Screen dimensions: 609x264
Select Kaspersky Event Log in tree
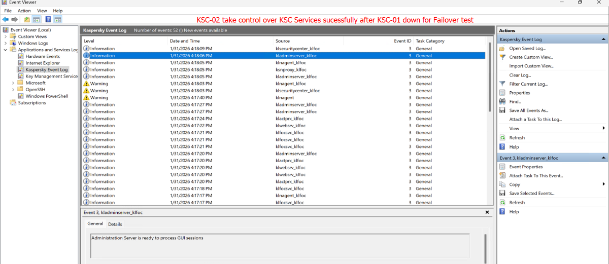coord(47,69)
